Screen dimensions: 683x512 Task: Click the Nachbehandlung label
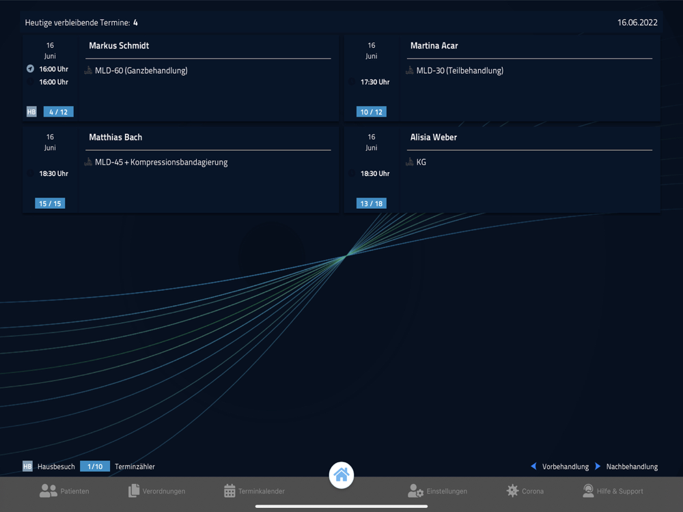(632, 466)
